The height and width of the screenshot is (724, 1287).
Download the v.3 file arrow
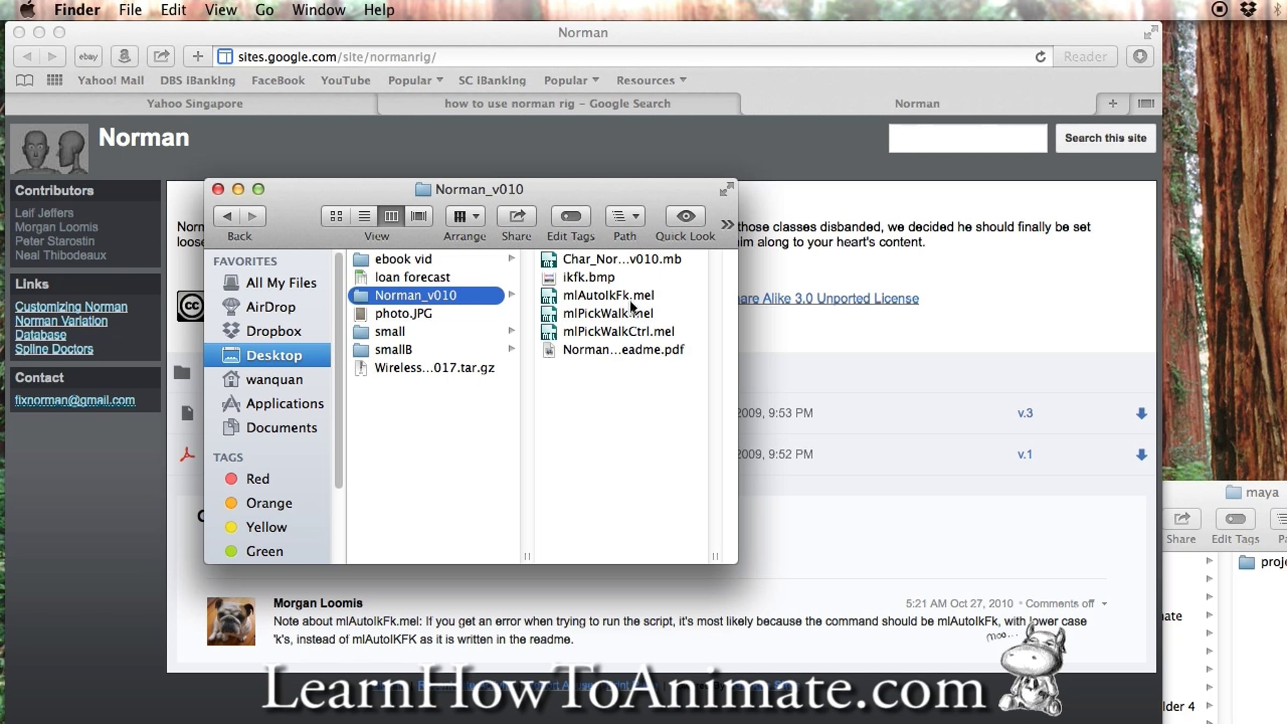pyautogui.click(x=1141, y=413)
